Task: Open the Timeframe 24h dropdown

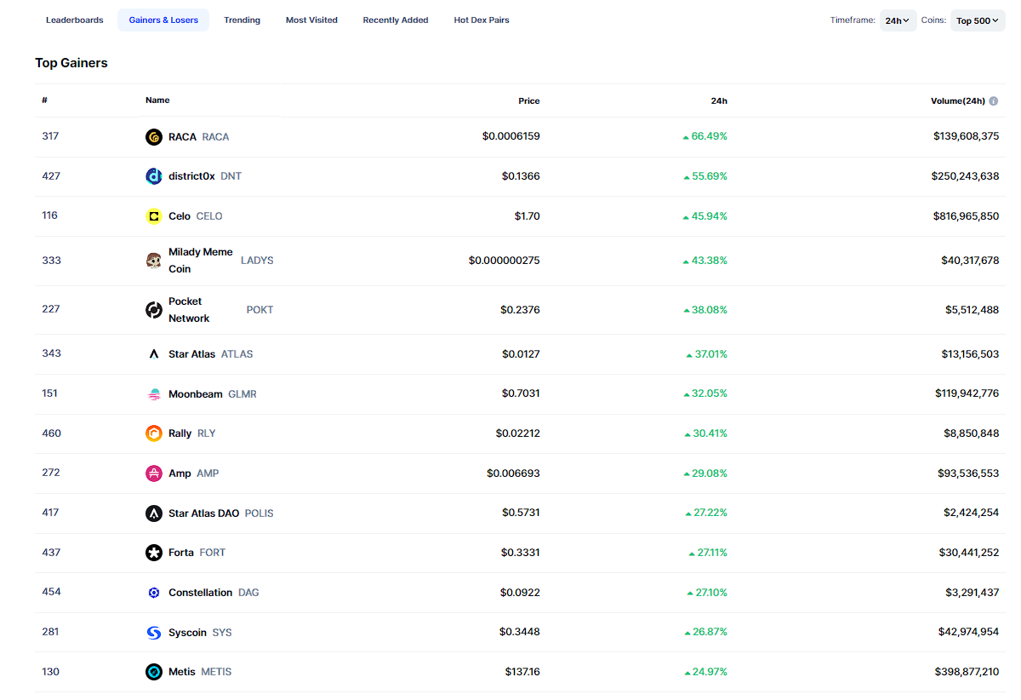Action: (897, 20)
